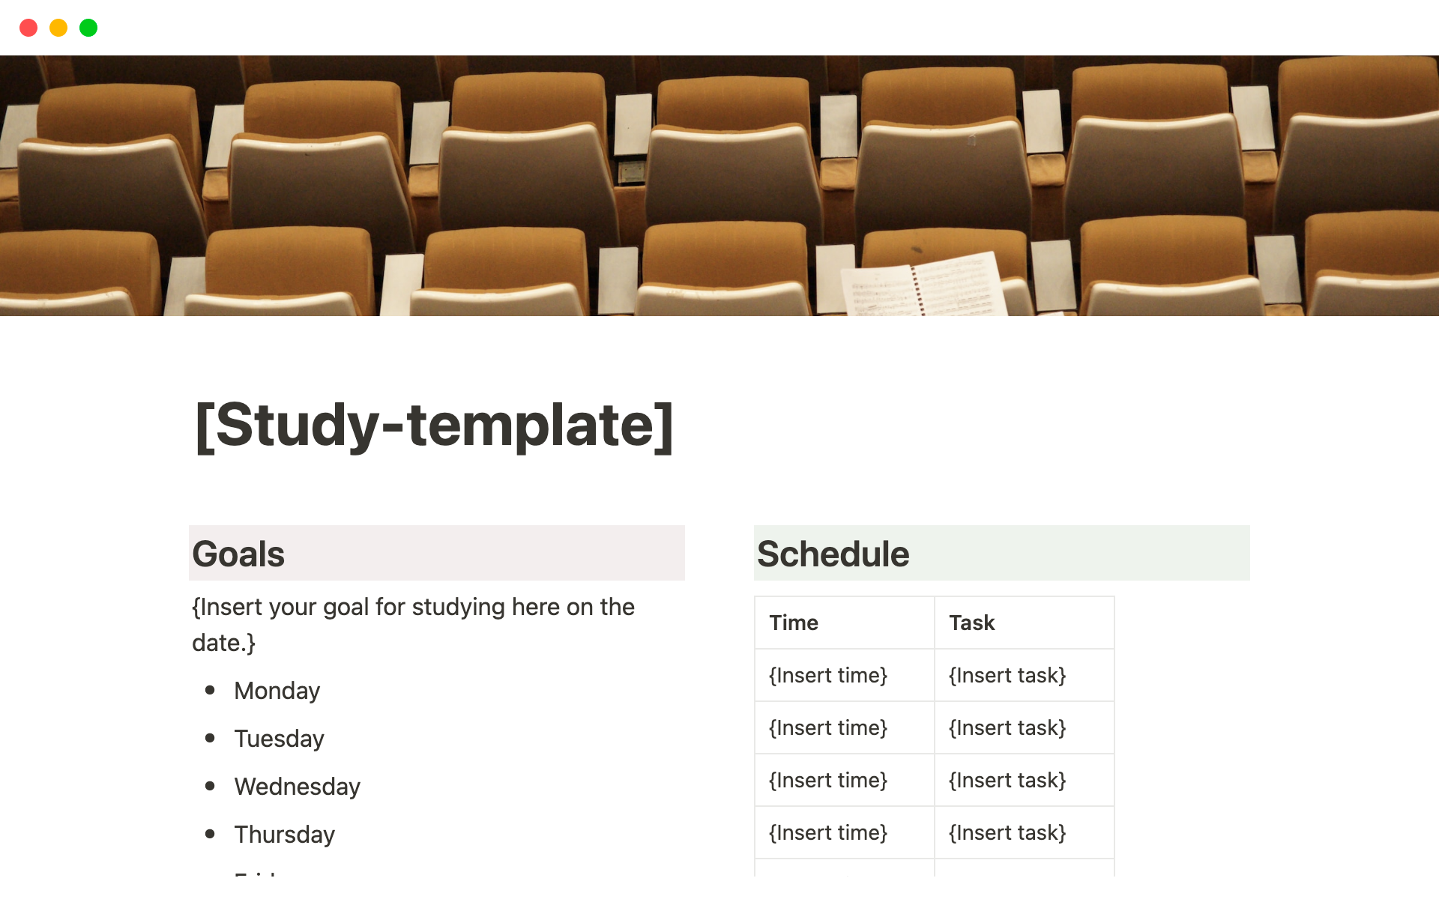Click the Monday bullet item
Image resolution: width=1439 pixels, height=899 pixels.
pos(277,691)
